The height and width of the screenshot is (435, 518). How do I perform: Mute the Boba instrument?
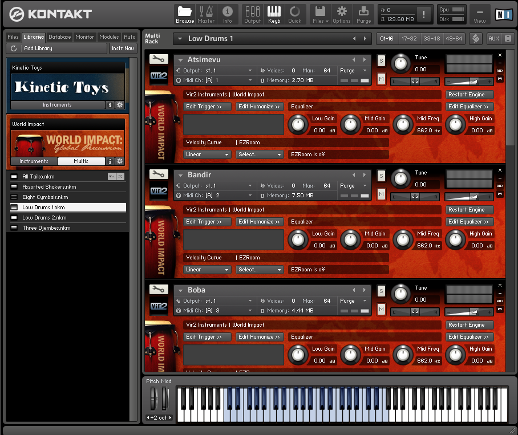click(381, 309)
